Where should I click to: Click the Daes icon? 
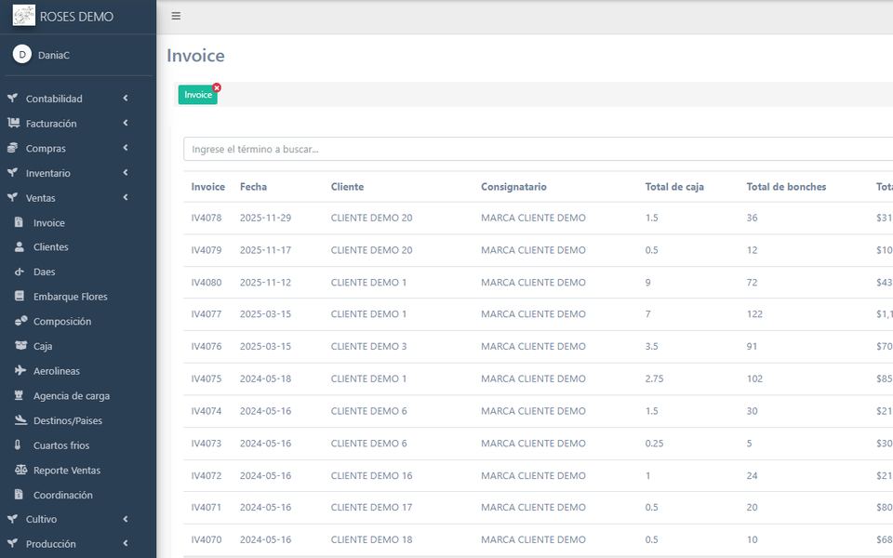20,272
